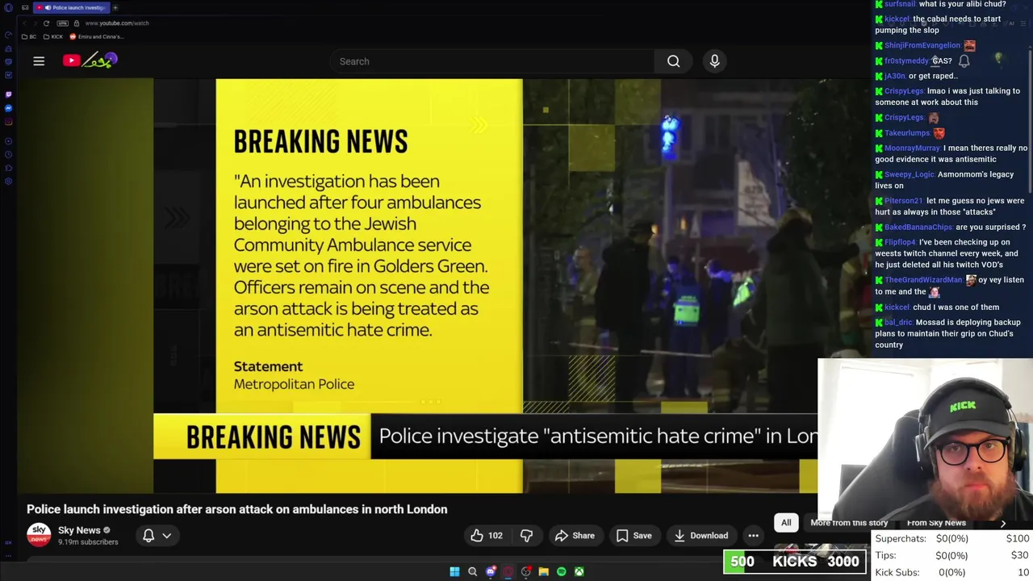Screen dimensions: 1033x581
Task: Click the video player breaking news frame
Action: pyautogui.click(x=485, y=286)
